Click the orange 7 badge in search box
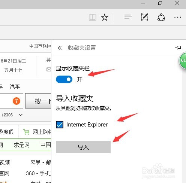This screenshot has width=186, height=183. coord(16,101)
